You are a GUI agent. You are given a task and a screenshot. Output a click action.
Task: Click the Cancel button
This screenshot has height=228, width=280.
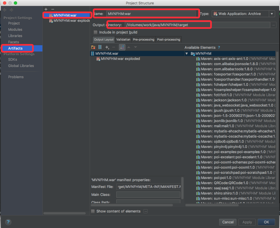pyautogui.click(x=228, y=222)
